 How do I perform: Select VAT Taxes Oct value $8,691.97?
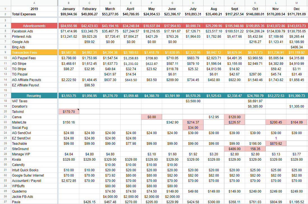(x=255, y=101)
